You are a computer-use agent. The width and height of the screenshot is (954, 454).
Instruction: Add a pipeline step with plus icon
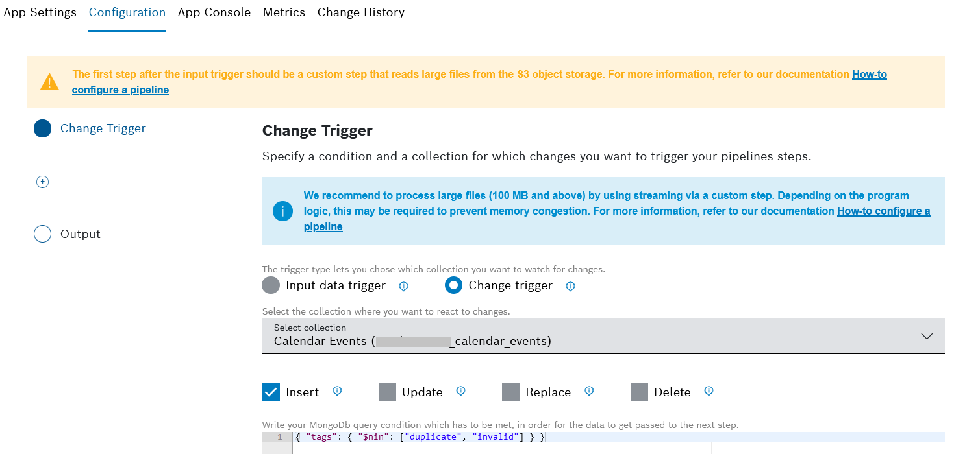tap(42, 182)
